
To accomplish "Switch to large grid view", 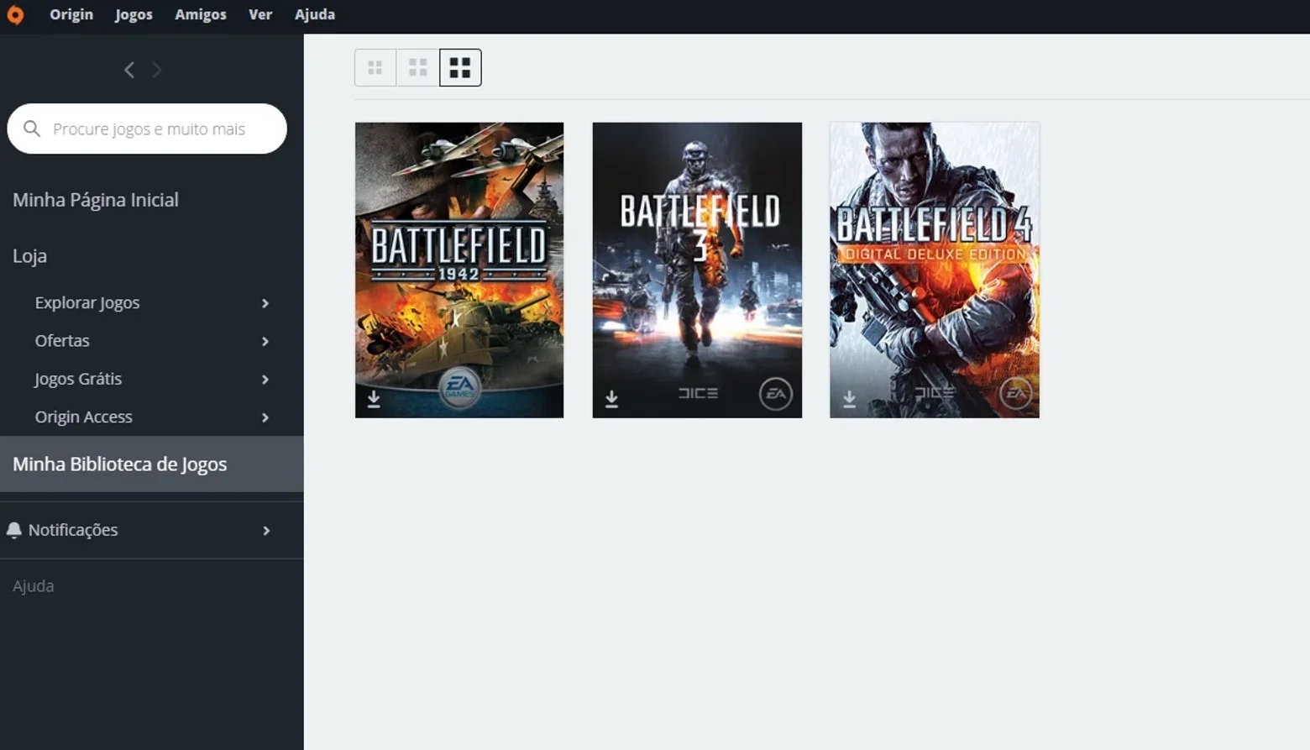I will click(x=460, y=67).
